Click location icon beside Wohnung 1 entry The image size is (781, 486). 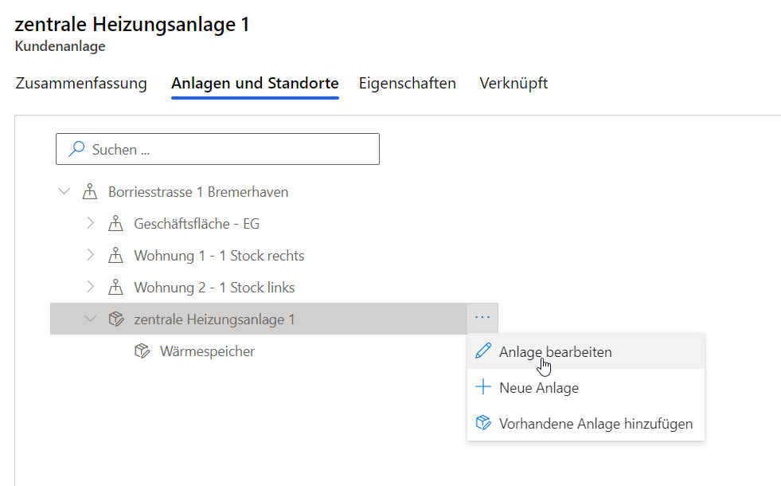tap(115, 256)
